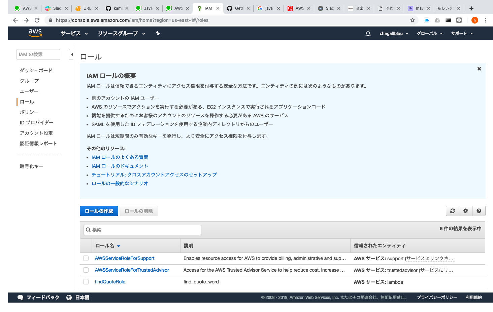Click the browser address bar URL

pyautogui.click(x=132, y=20)
